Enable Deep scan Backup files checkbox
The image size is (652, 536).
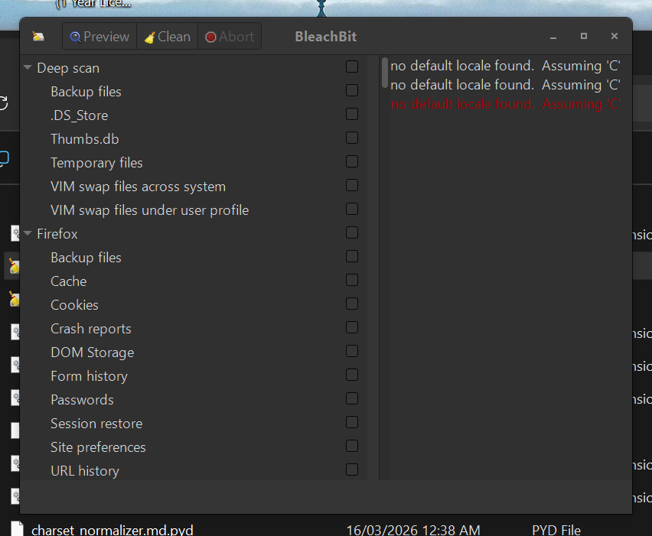pyautogui.click(x=352, y=90)
